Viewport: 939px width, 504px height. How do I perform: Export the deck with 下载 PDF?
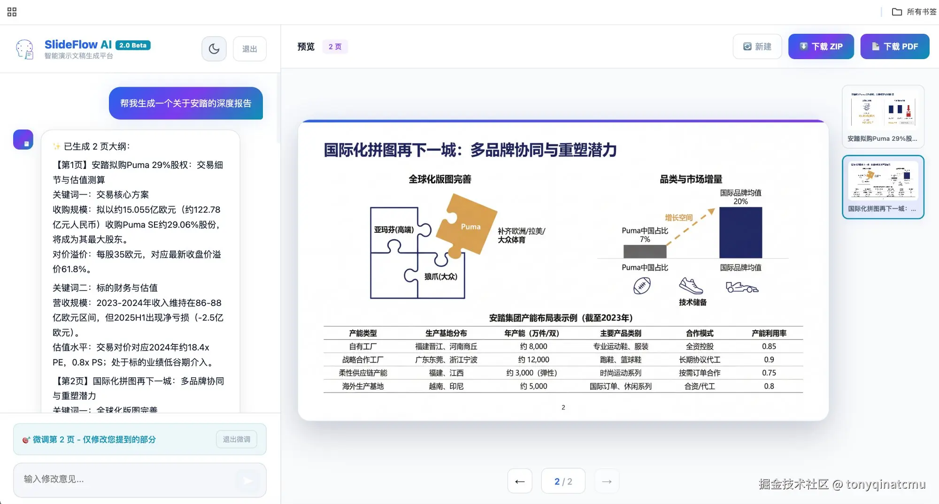tap(895, 46)
